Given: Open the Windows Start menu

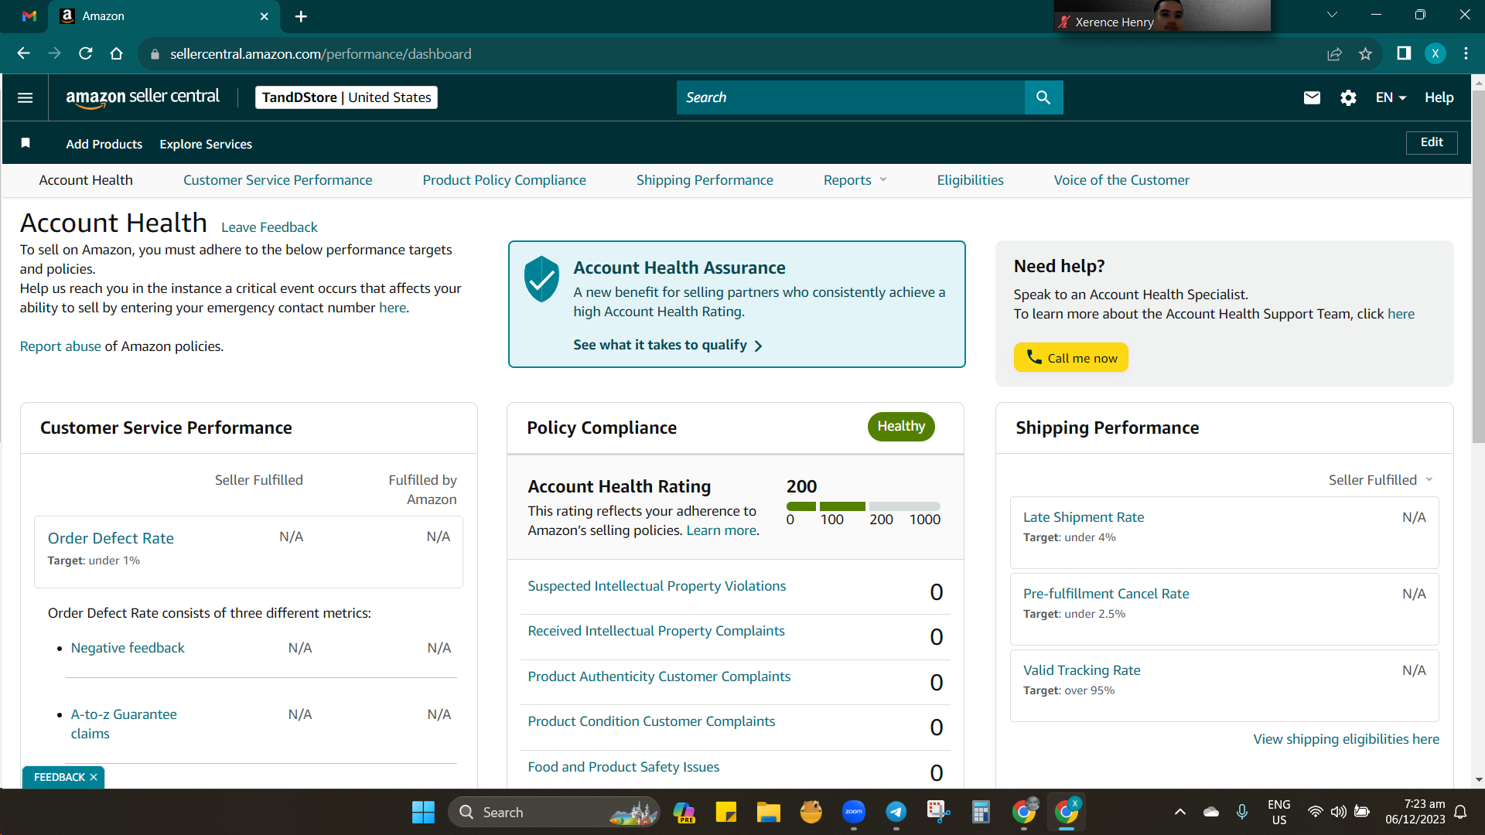Looking at the screenshot, I should [x=423, y=812].
